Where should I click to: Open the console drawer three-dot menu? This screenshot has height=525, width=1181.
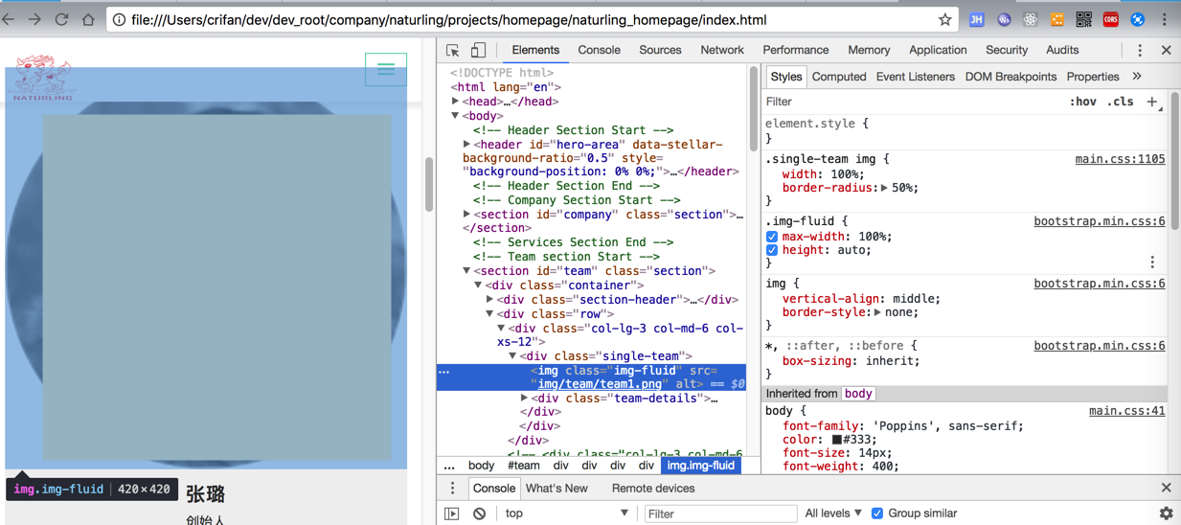click(452, 488)
